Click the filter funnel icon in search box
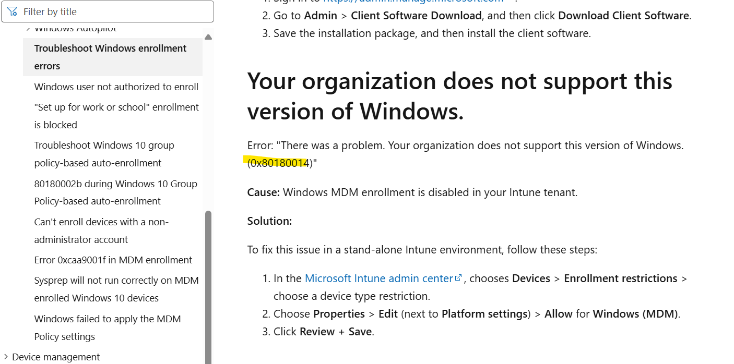This screenshot has width=734, height=364. click(13, 11)
